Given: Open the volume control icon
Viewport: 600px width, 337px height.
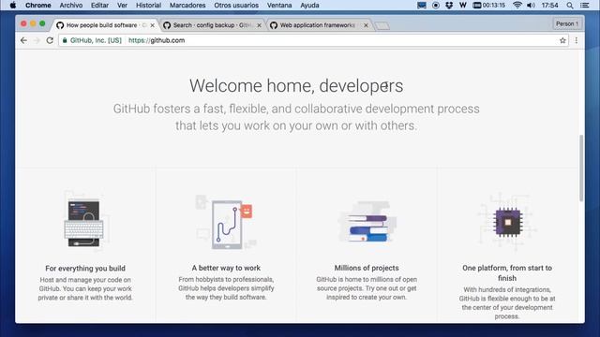Looking at the screenshot, I should [x=531, y=6].
